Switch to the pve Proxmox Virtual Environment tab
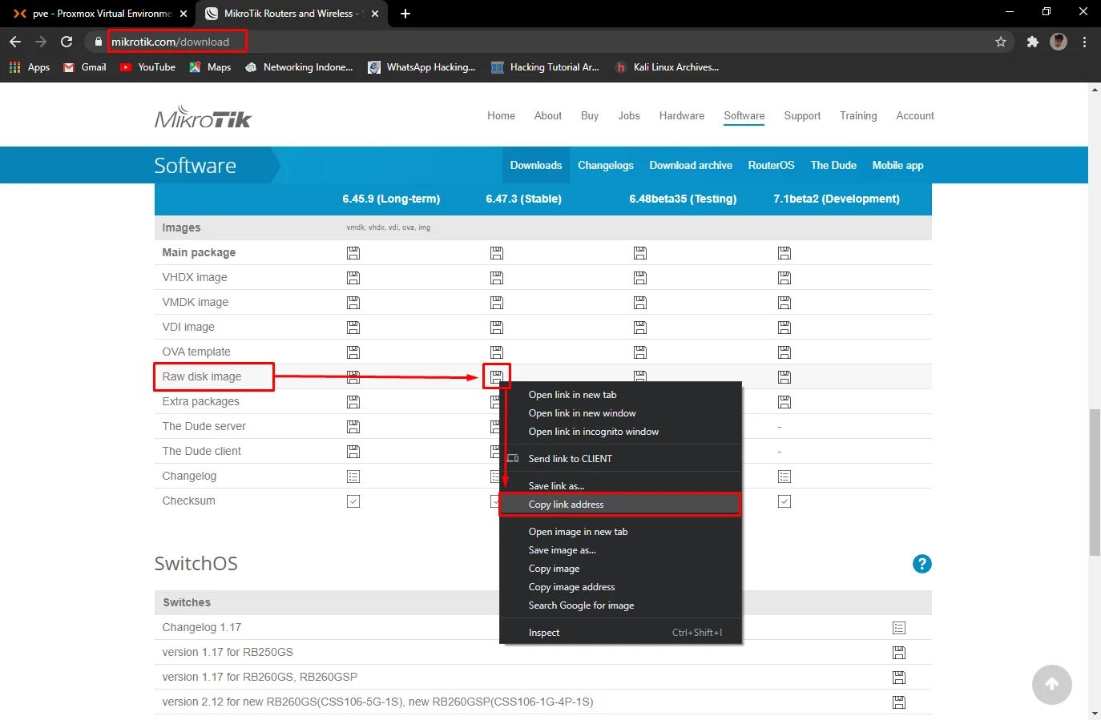 click(101, 14)
